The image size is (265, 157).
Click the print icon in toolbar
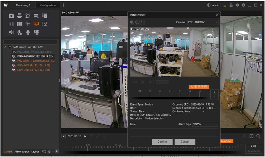(x=20, y=16)
